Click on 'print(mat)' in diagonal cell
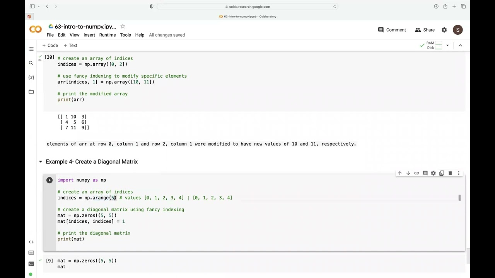Screen dimensions: 495x278 (71, 239)
